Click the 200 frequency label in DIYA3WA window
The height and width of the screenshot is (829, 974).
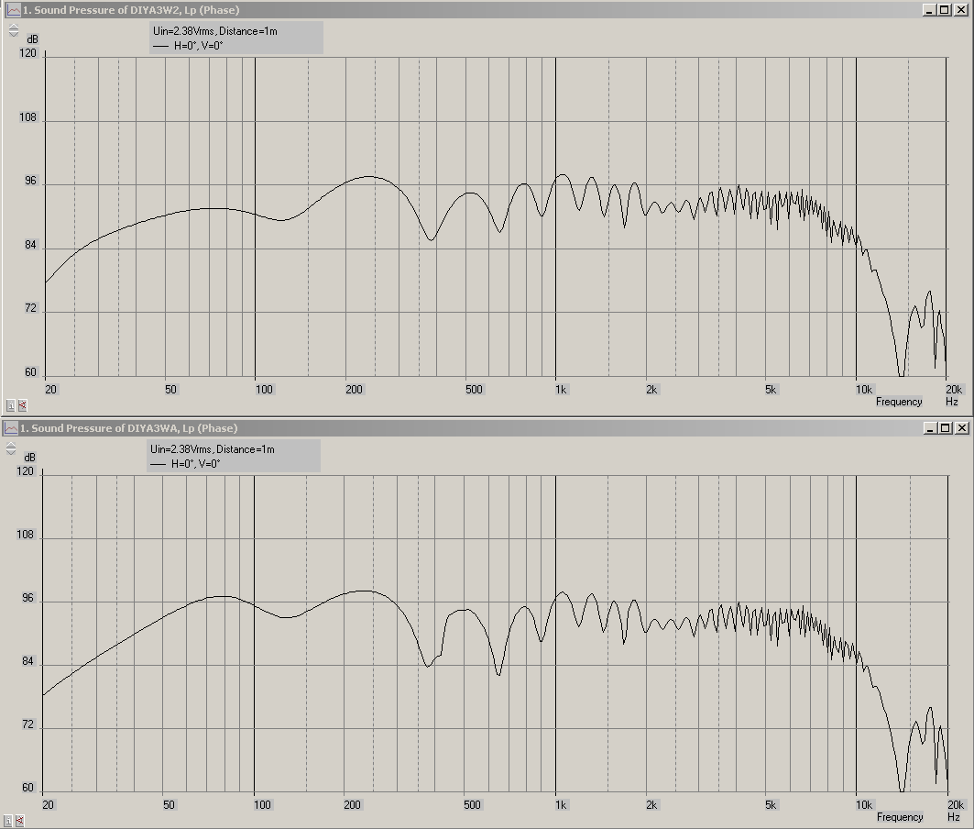(x=352, y=805)
